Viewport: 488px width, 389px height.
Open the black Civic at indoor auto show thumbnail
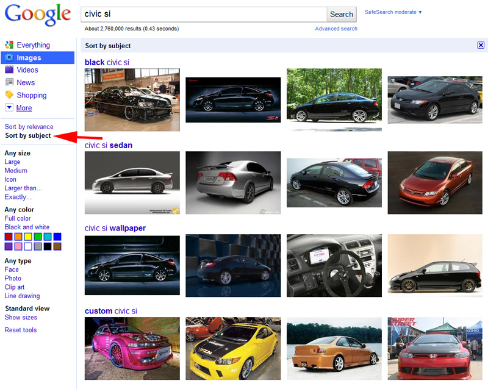coord(132,100)
